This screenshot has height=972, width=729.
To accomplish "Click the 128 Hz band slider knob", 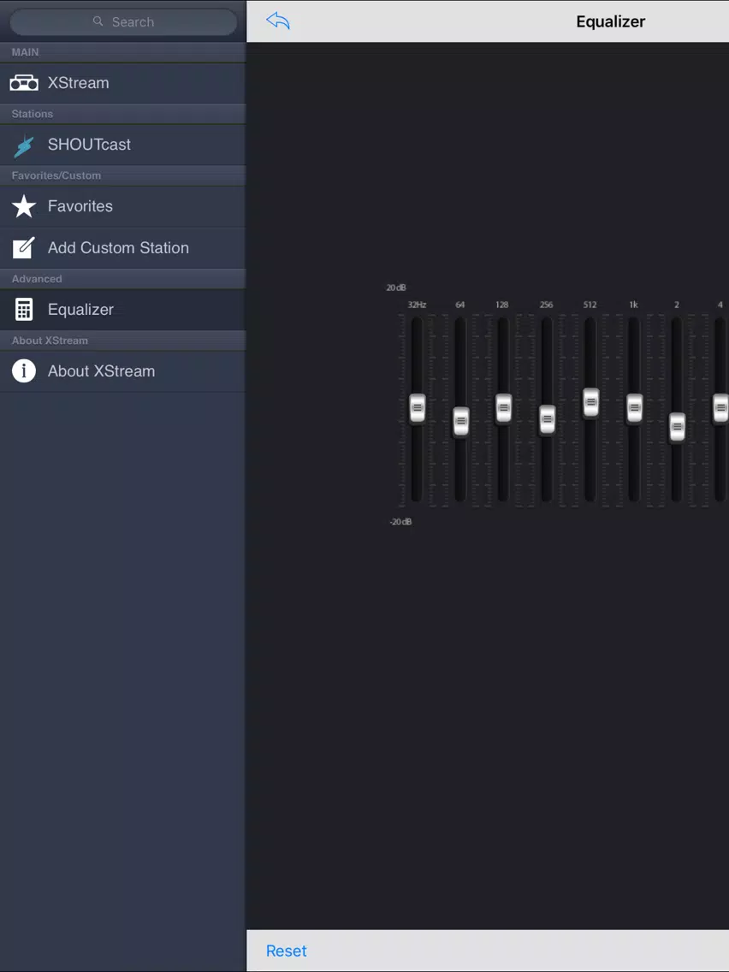I will point(504,408).
